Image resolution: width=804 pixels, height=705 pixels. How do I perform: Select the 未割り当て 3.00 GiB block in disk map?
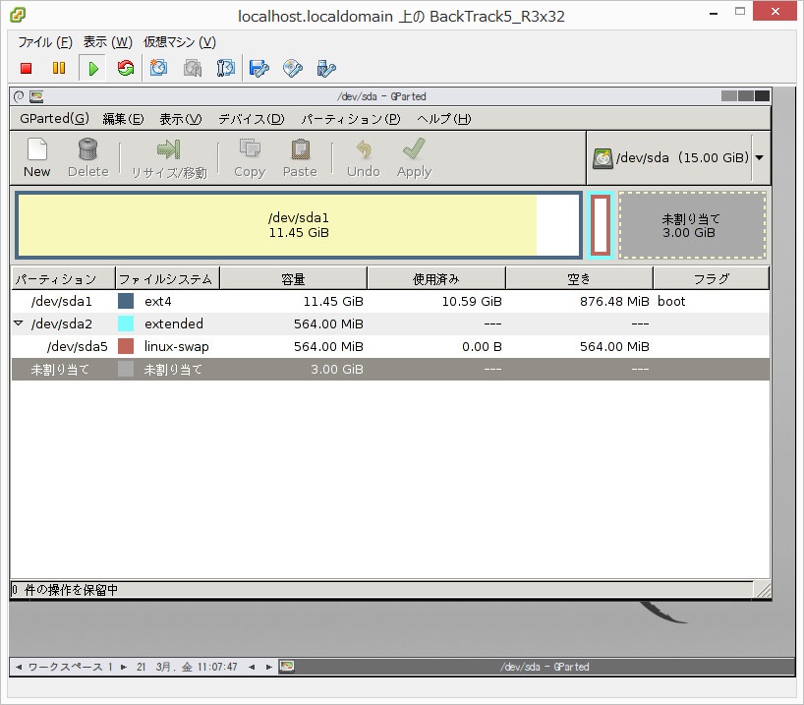click(692, 225)
